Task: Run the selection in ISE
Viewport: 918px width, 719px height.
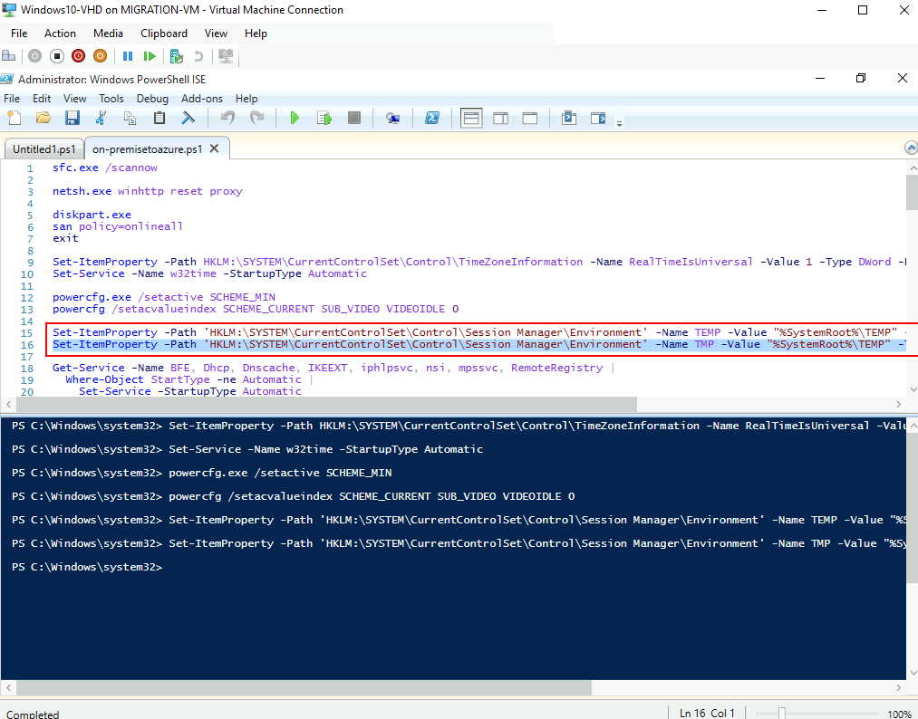Action: point(324,119)
